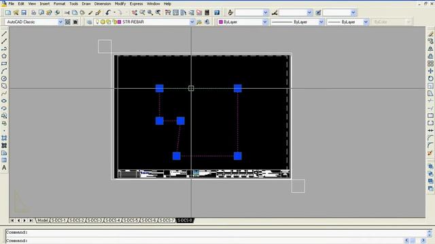This screenshot has height=244, width=435.
Task: Open the File menu
Action: tap(12, 3)
